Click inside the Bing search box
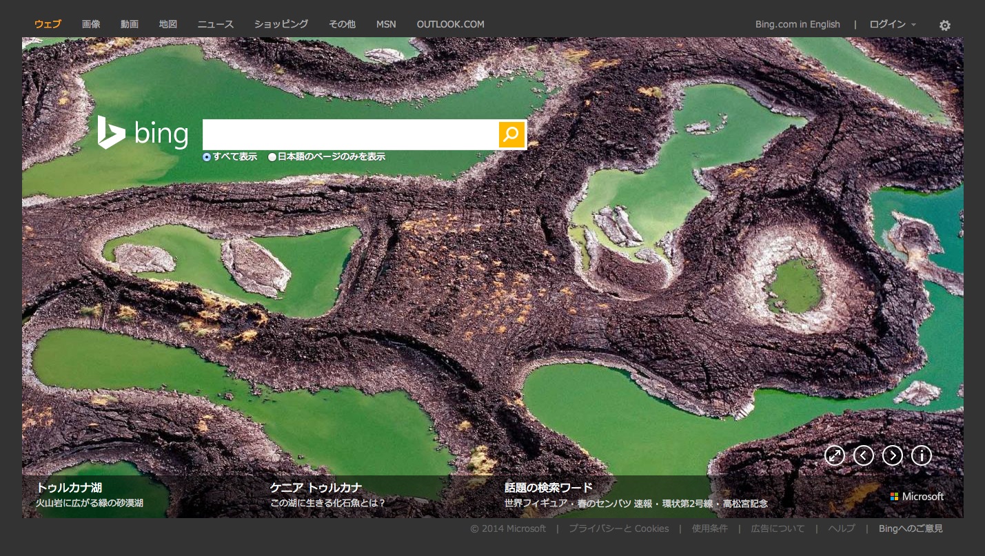This screenshot has height=556, width=985. (350, 134)
